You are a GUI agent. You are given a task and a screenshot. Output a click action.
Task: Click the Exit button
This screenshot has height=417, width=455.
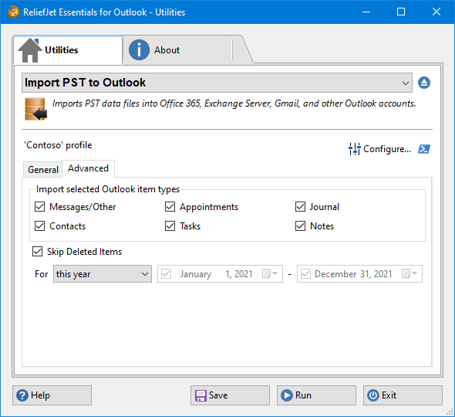click(403, 395)
